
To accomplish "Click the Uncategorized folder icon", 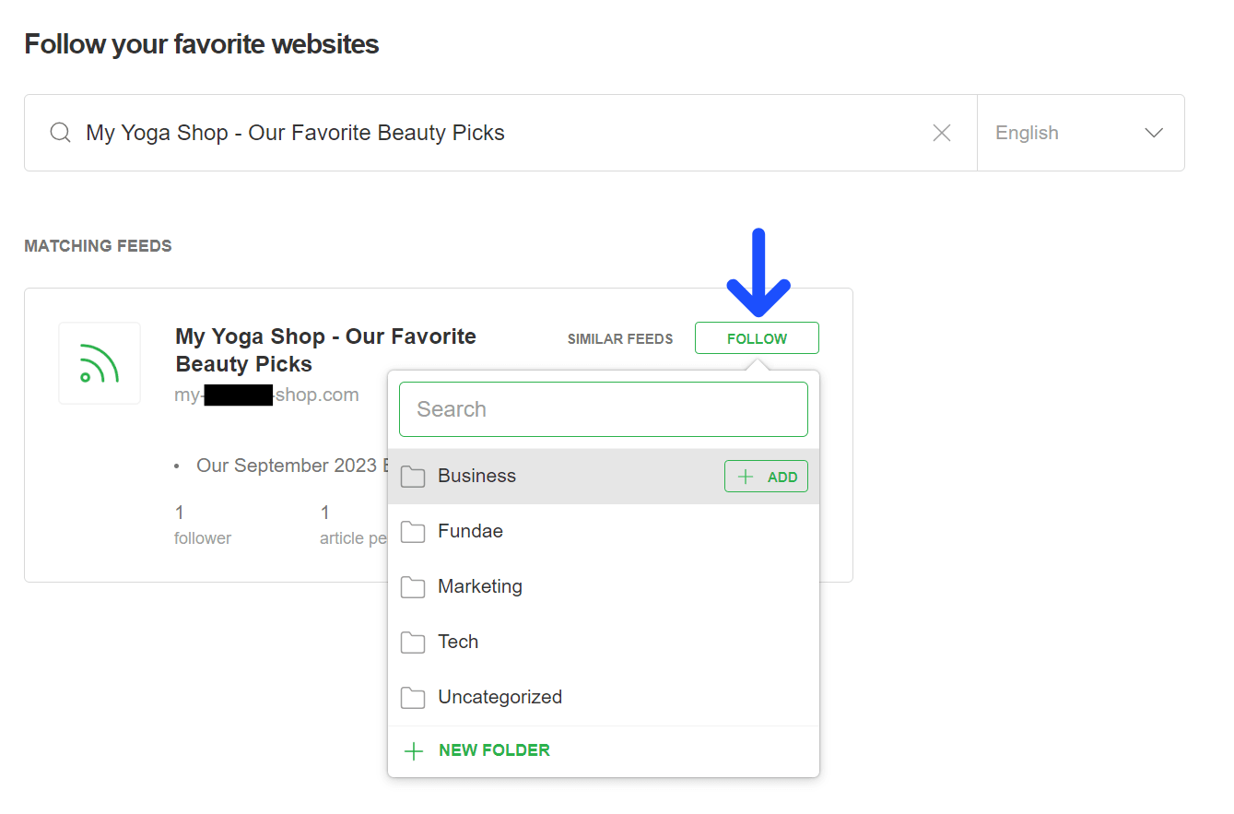I will pos(413,698).
